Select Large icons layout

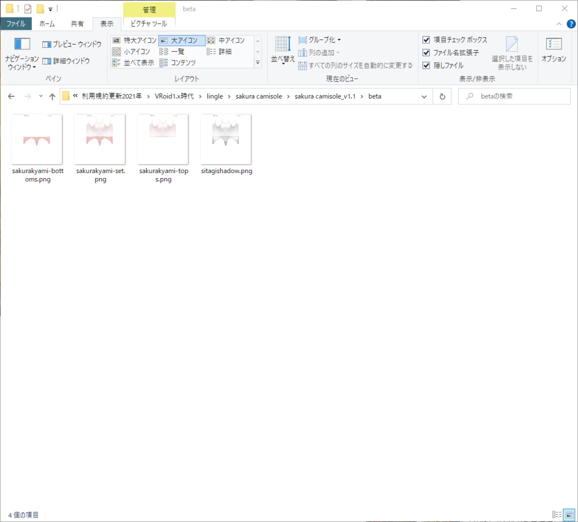coord(182,41)
